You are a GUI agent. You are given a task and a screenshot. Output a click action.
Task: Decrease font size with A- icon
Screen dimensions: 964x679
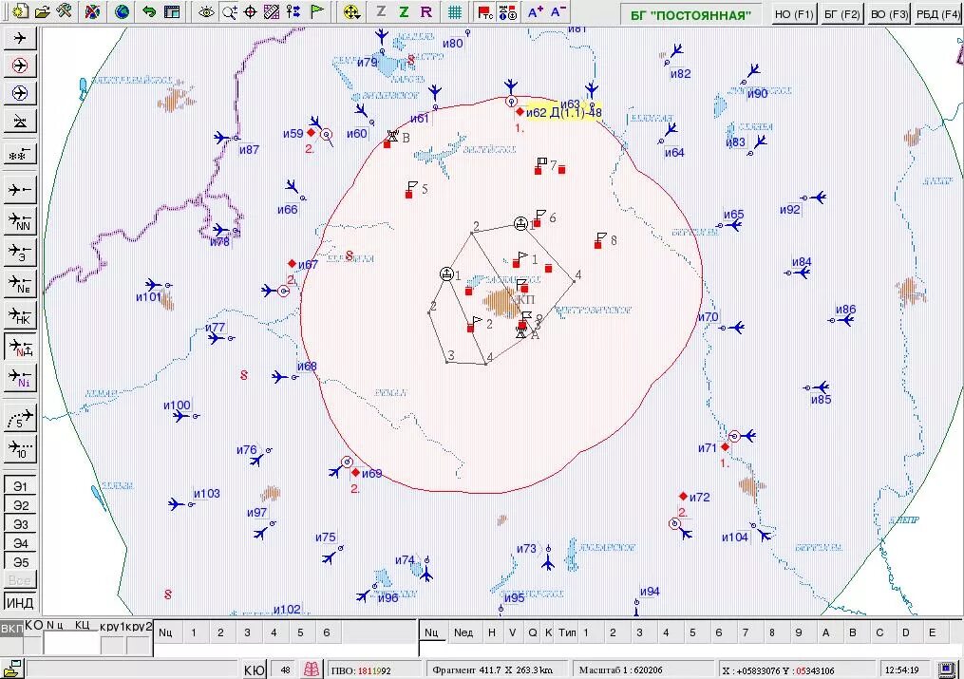click(558, 11)
